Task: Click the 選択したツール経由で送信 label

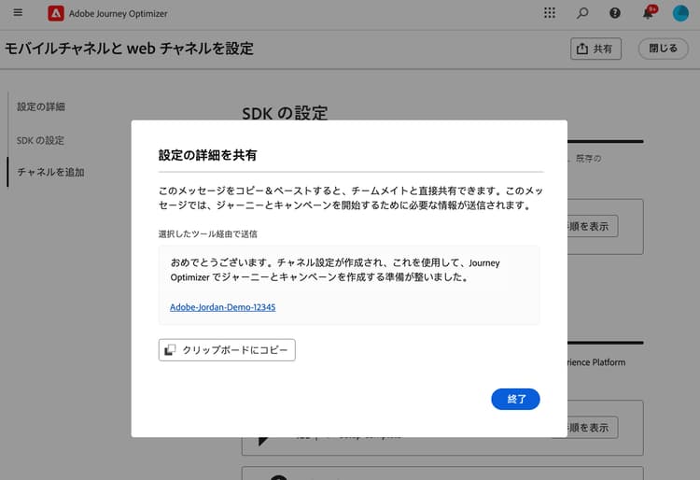Action: [x=208, y=234]
